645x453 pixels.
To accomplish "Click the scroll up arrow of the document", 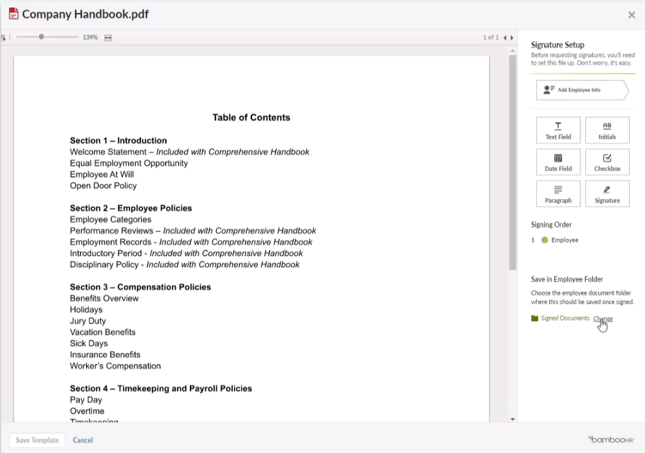I will [x=512, y=50].
